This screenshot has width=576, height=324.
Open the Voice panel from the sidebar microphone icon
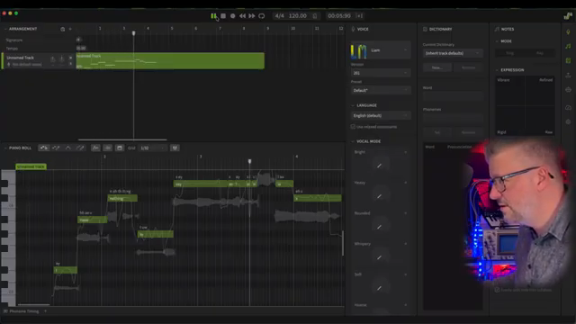pyautogui.click(x=568, y=32)
